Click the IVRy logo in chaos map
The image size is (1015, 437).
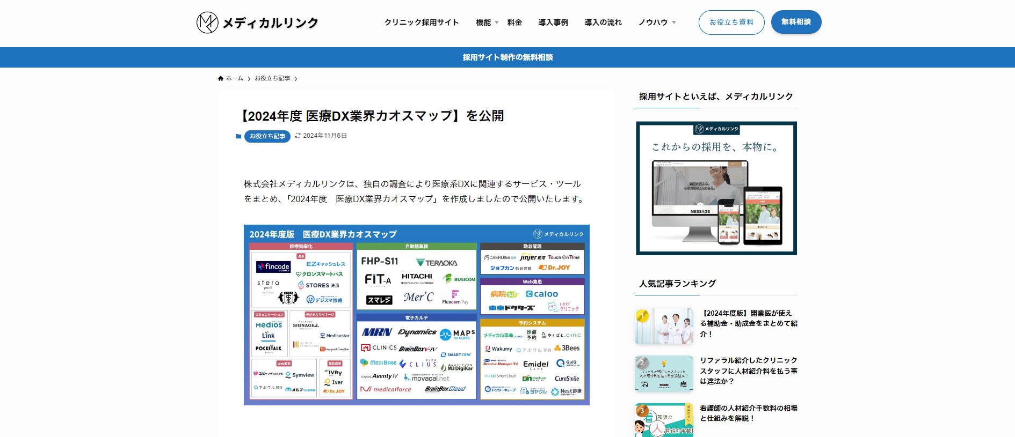pos(334,373)
